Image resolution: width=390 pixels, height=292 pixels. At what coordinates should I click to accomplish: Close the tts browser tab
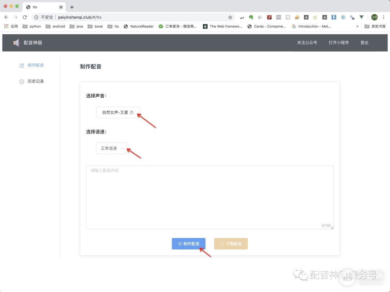(61, 7)
